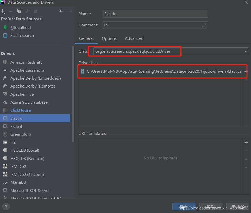This screenshot has height=213, width=251.
Task: Select the H2 driver
Action: (35, 142)
